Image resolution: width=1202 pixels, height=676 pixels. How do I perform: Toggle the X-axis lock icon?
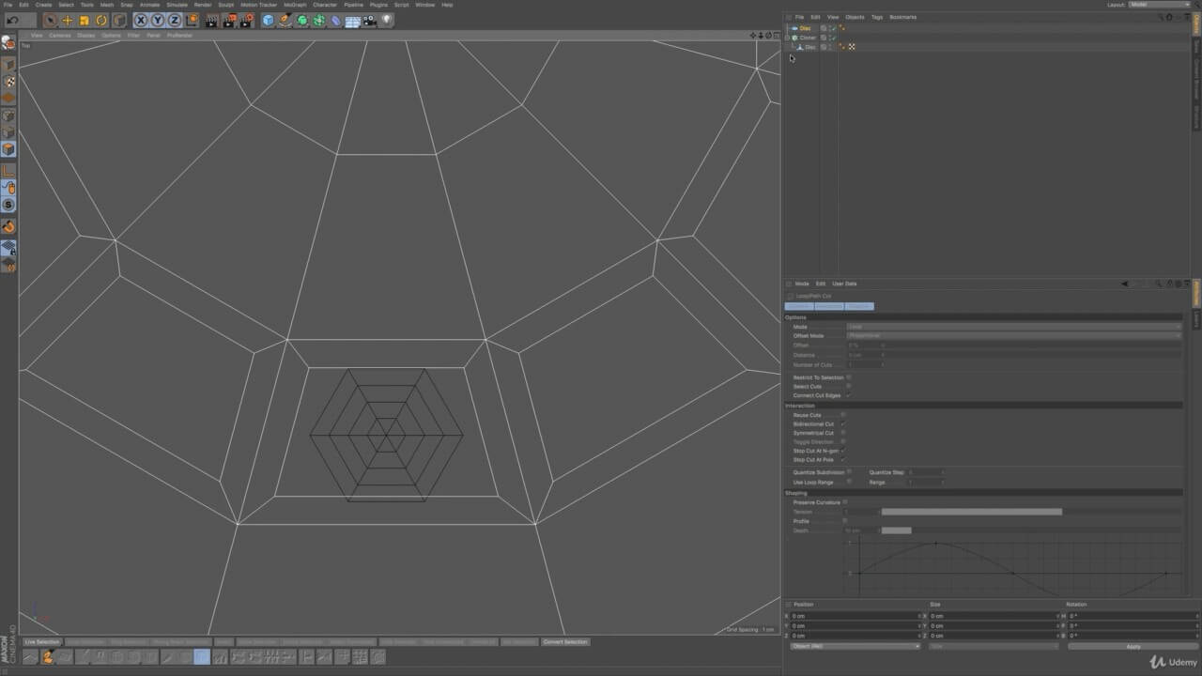click(x=140, y=20)
